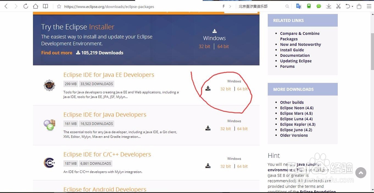The height and width of the screenshot is (193, 374).
Task: Click the chevron left of the search box
Action: pos(230,6)
